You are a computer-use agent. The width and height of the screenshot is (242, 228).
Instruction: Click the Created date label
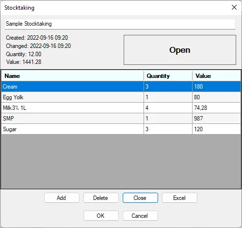(37, 38)
